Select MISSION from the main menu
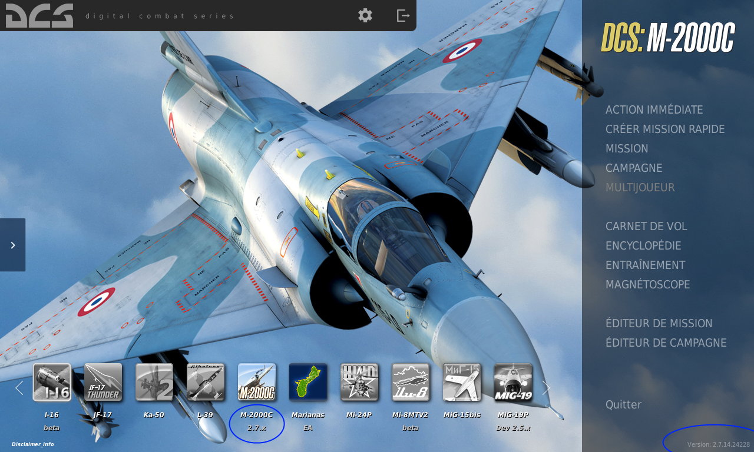The height and width of the screenshot is (452, 754). click(627, 149)
